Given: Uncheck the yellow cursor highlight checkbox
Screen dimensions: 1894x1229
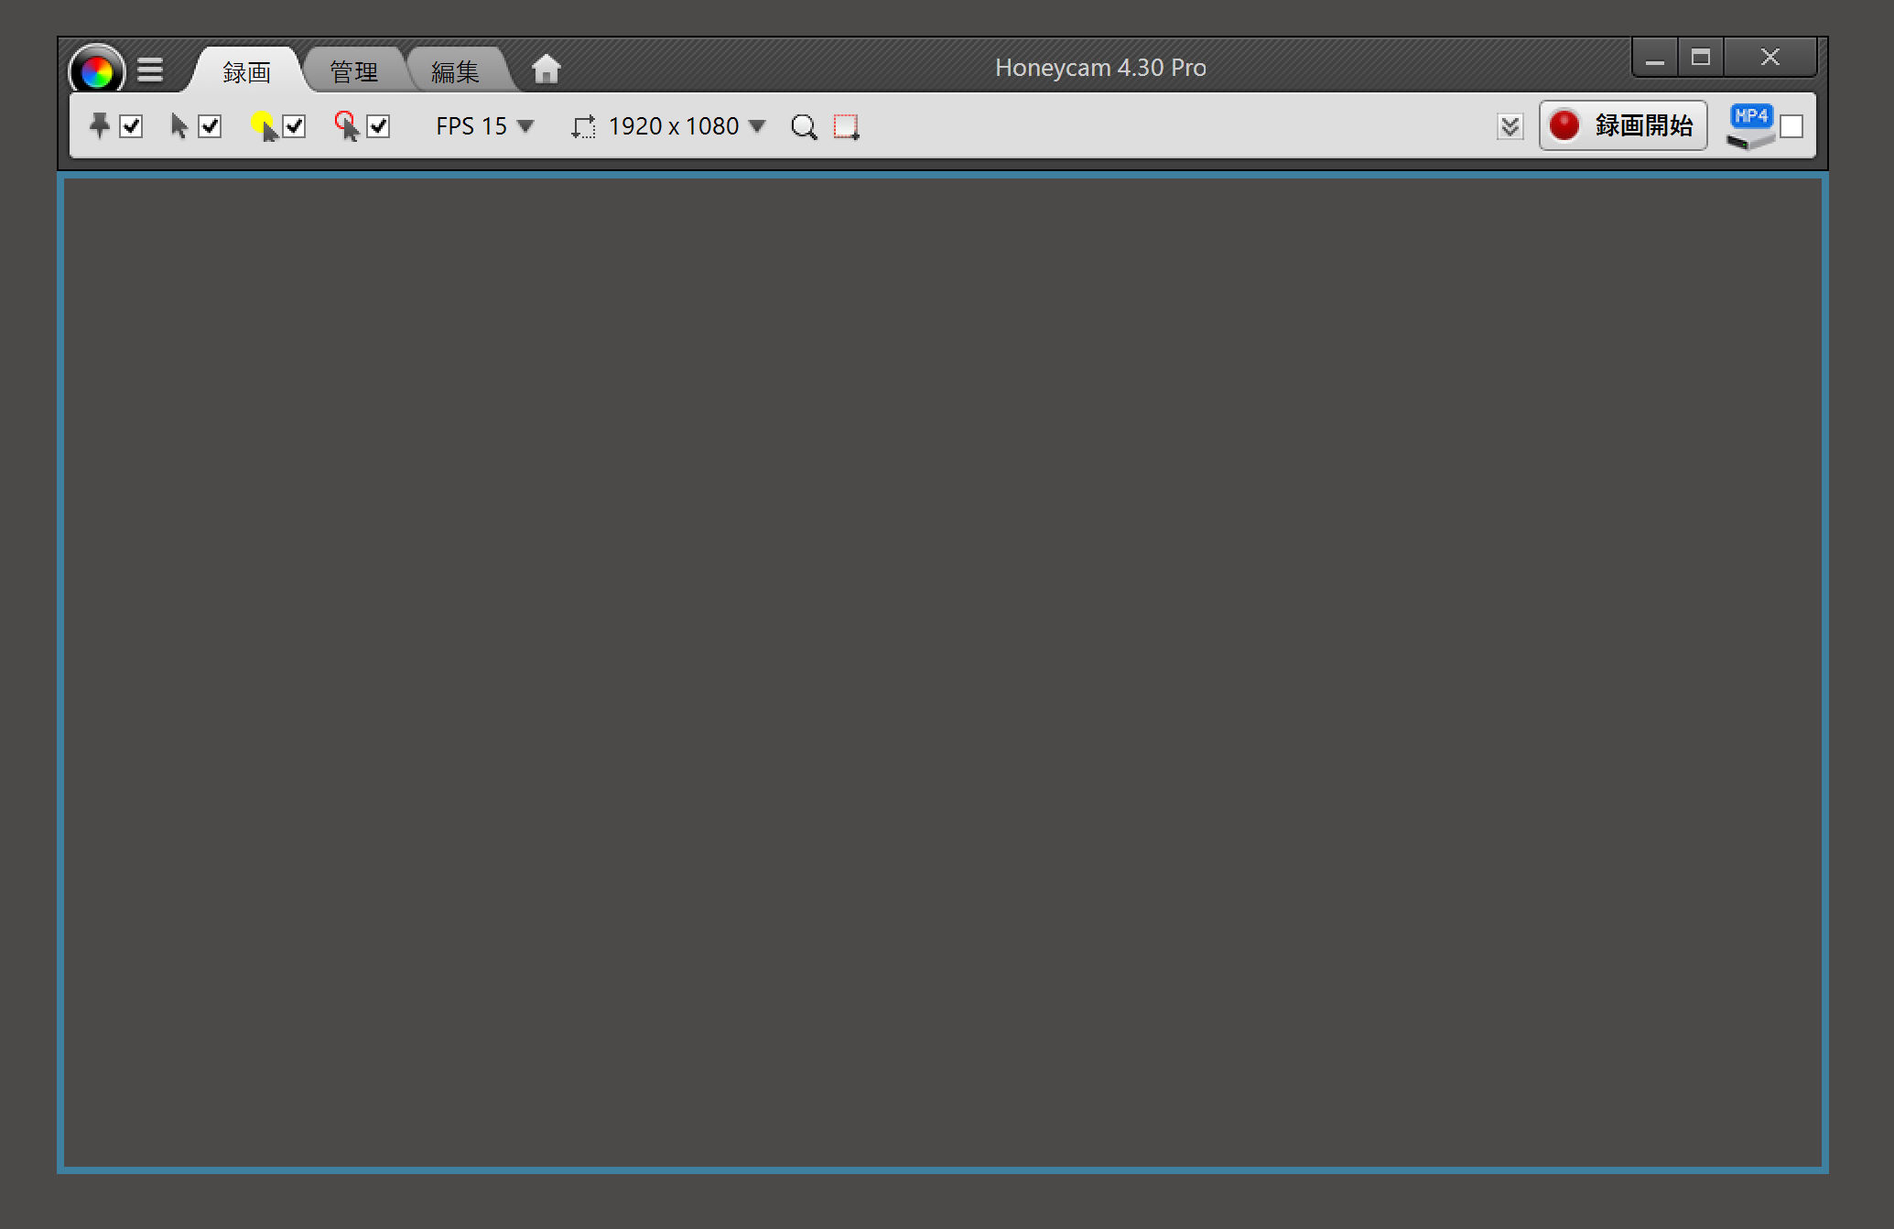Looking at the screenshot, I should click(294, 126).
